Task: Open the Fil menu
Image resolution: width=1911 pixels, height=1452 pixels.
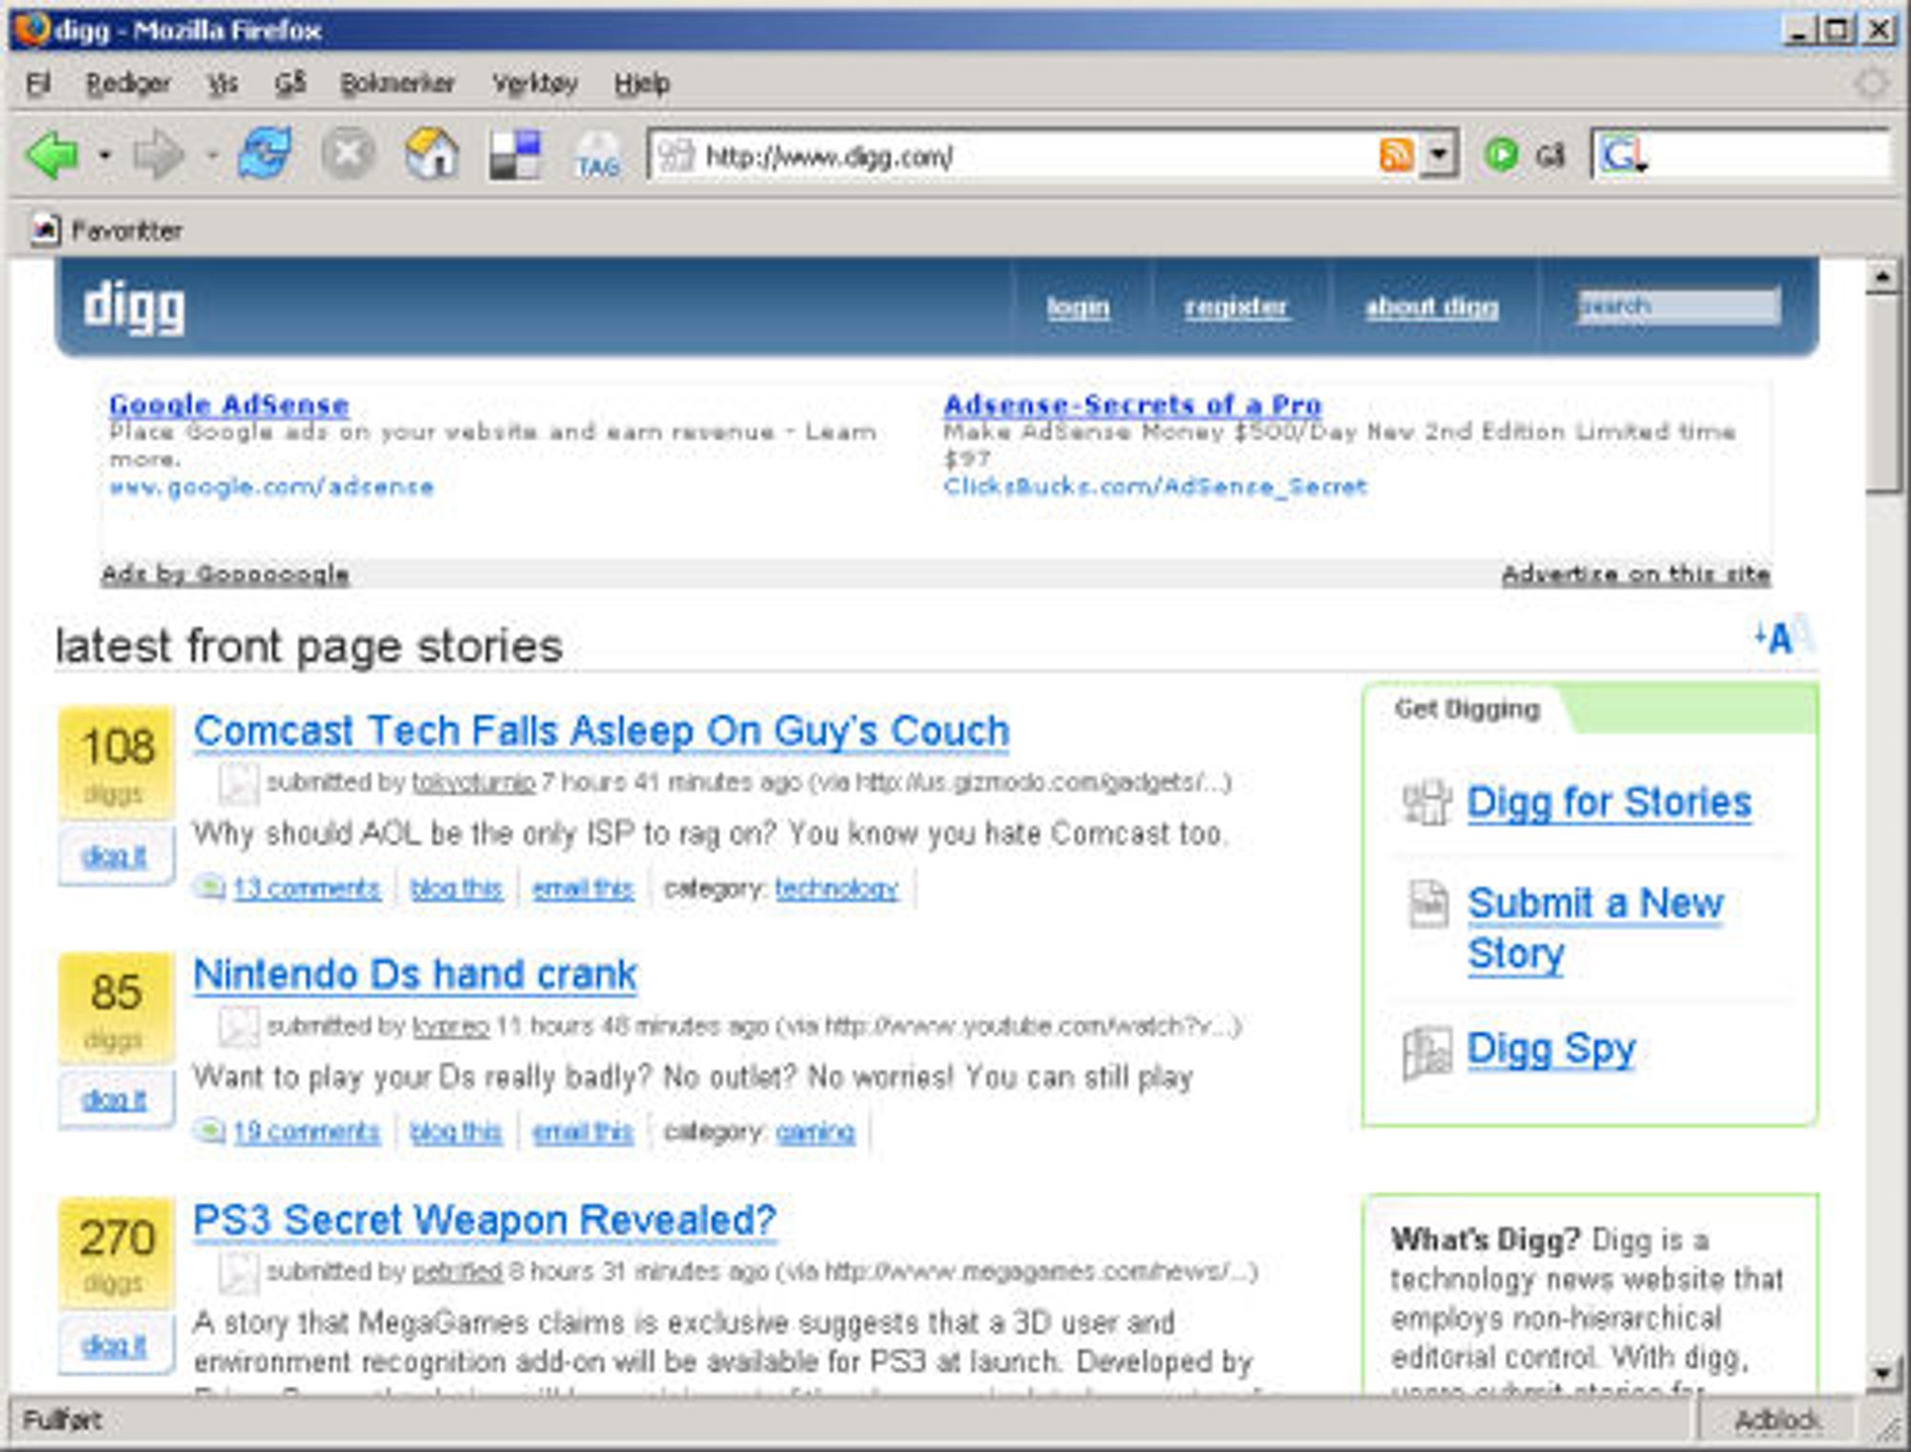Action: [38, 84]
